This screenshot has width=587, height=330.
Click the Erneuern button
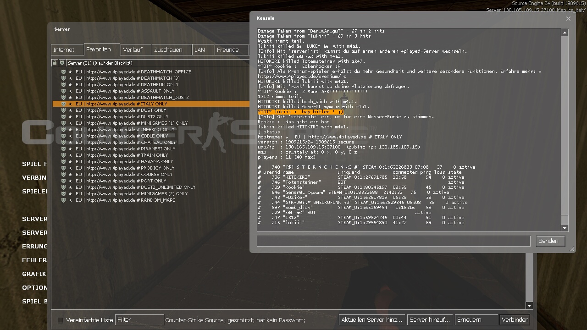(477, 320)
